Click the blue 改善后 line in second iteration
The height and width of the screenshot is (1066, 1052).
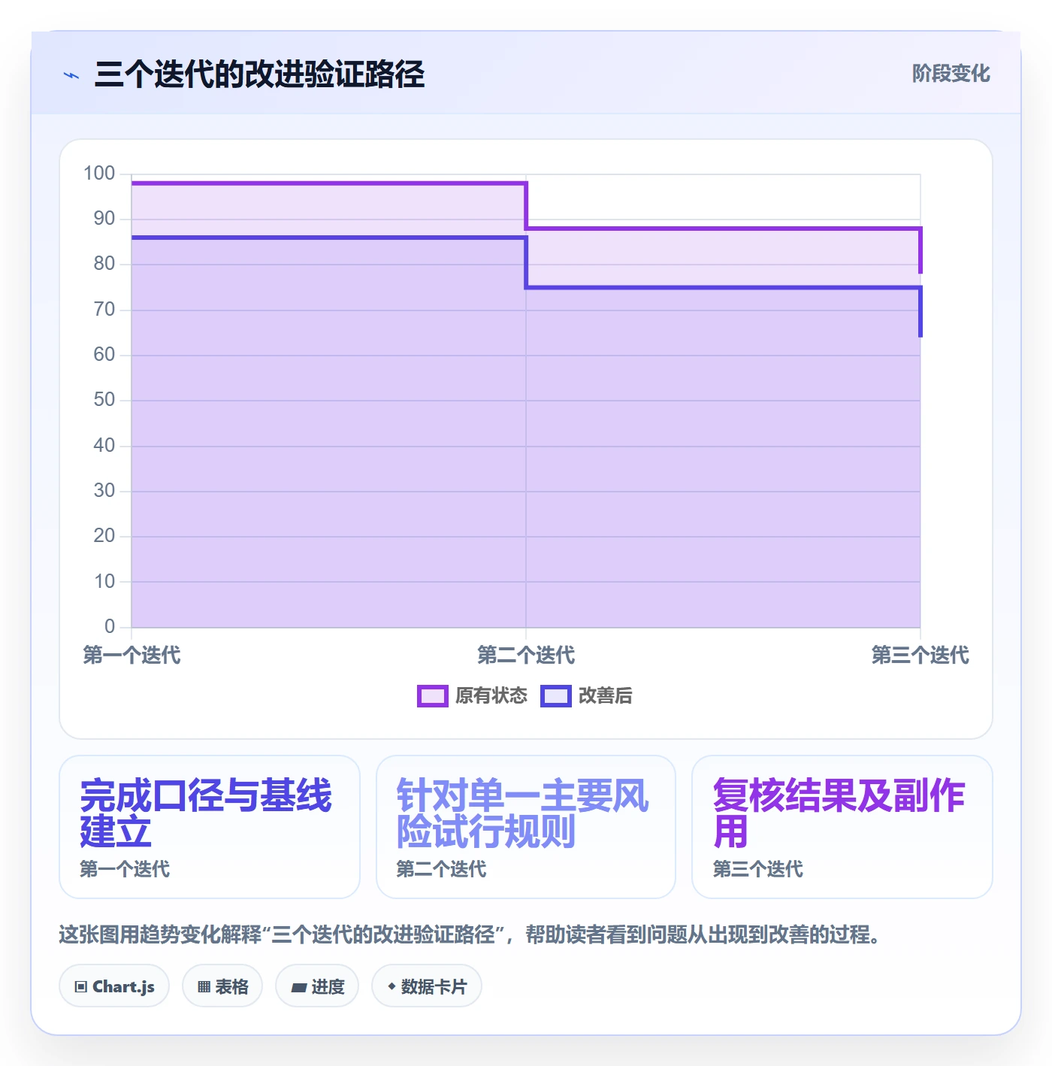(x=723, y=287)
